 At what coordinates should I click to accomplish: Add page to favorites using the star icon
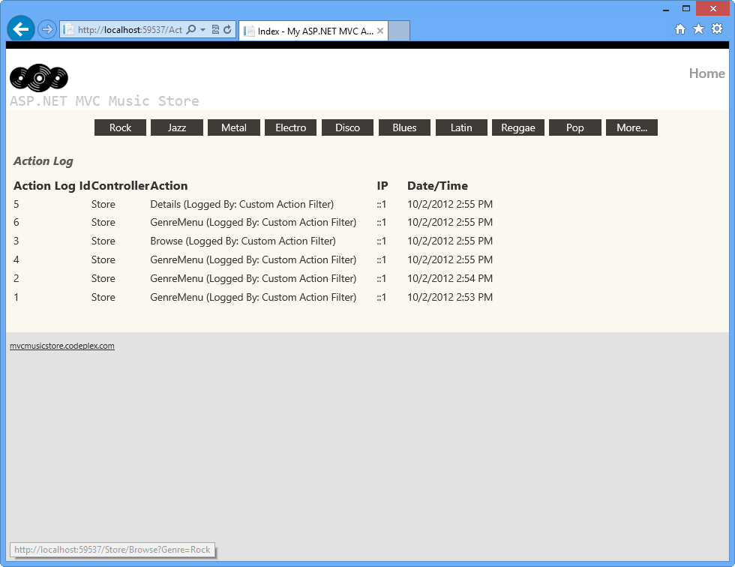[x=698, y=28]
